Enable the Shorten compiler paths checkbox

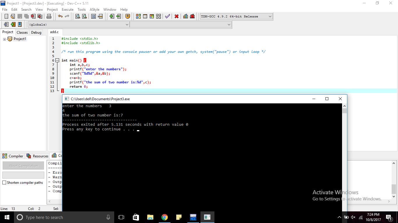pos(4,182)
